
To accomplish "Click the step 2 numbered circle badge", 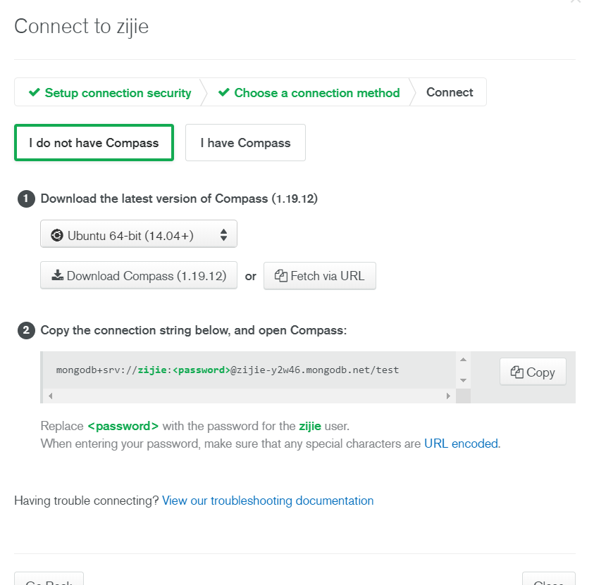I will click(26, 330).
